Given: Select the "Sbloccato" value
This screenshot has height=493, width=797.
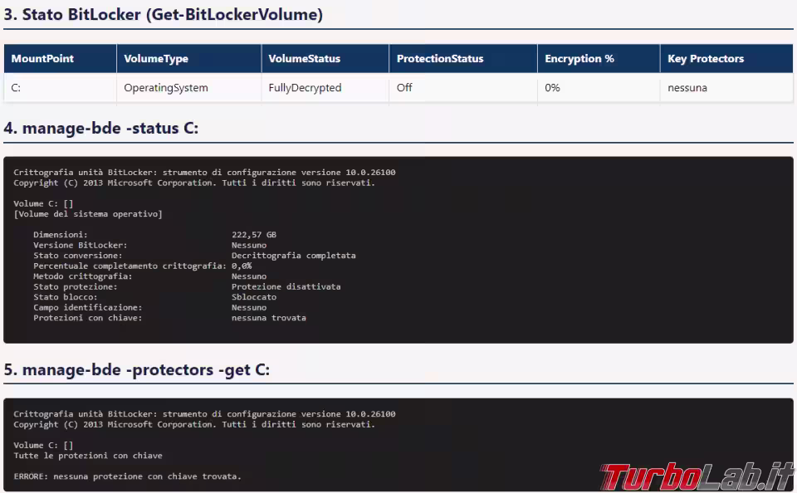Looking at the screenshot, I should [x=254, y=297].
